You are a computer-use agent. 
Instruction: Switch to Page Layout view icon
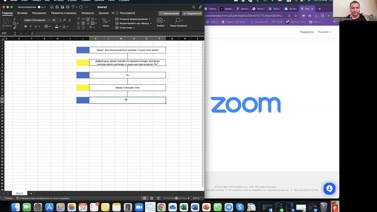pyautogui.click(x=151, y=198)
